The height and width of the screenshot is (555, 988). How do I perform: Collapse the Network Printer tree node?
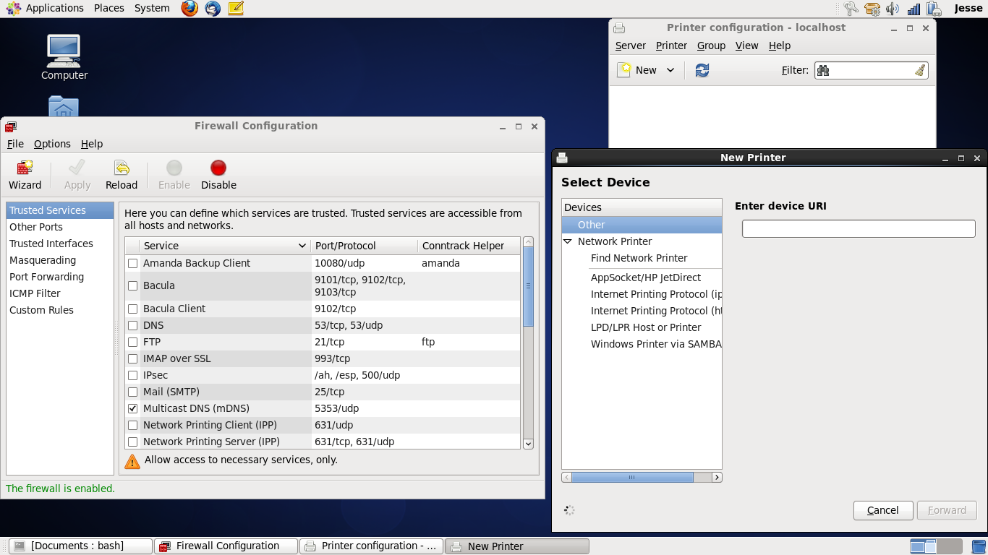click(568, 241)
